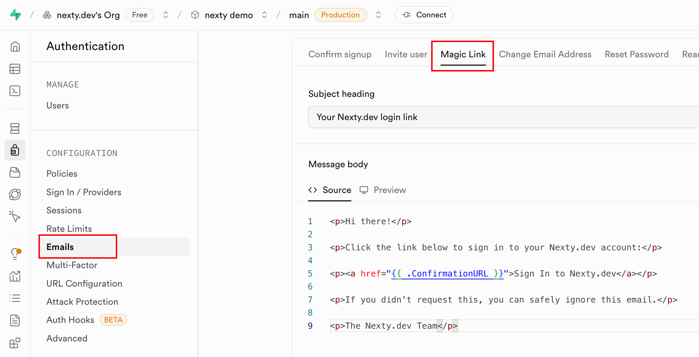
Task: Click the Connect button
Action: click(x=424, y=15)
